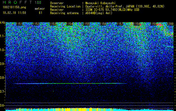Click the Ogata-vill. Akita-Pref. JAPAN location text
This screenshot has height=111, width=176.
tap(125, 6)
